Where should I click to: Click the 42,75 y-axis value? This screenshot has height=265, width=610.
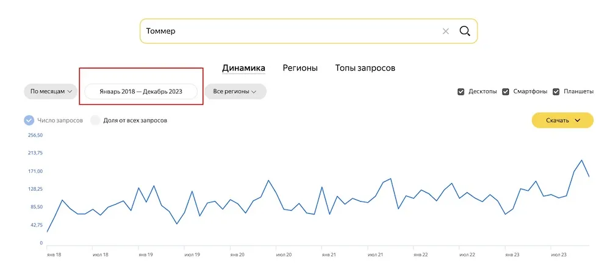pos(36,225)
